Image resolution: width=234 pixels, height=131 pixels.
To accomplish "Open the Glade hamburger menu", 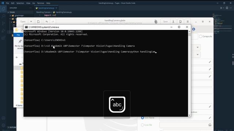I will tap(188, 21).
